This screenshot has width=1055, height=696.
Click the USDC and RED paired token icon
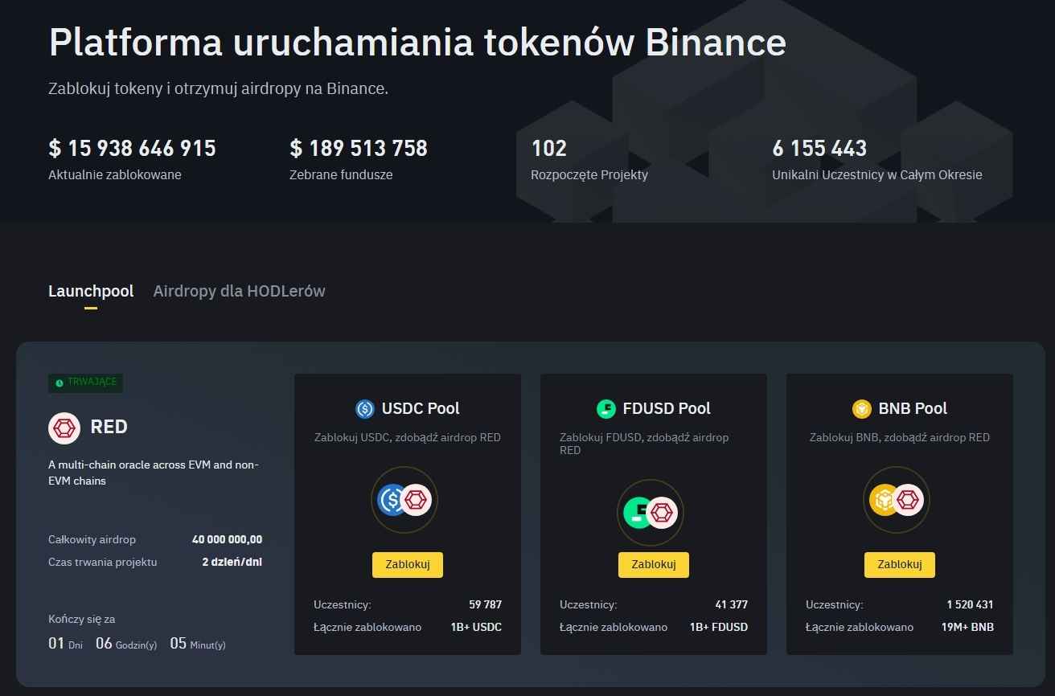point(404,500)
